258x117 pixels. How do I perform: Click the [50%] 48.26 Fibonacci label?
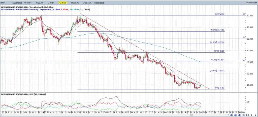tap(219, 51)
